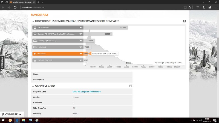219x123 pixels.
Task: Click the Better than 15% tooltip
Action: point(105,54)
